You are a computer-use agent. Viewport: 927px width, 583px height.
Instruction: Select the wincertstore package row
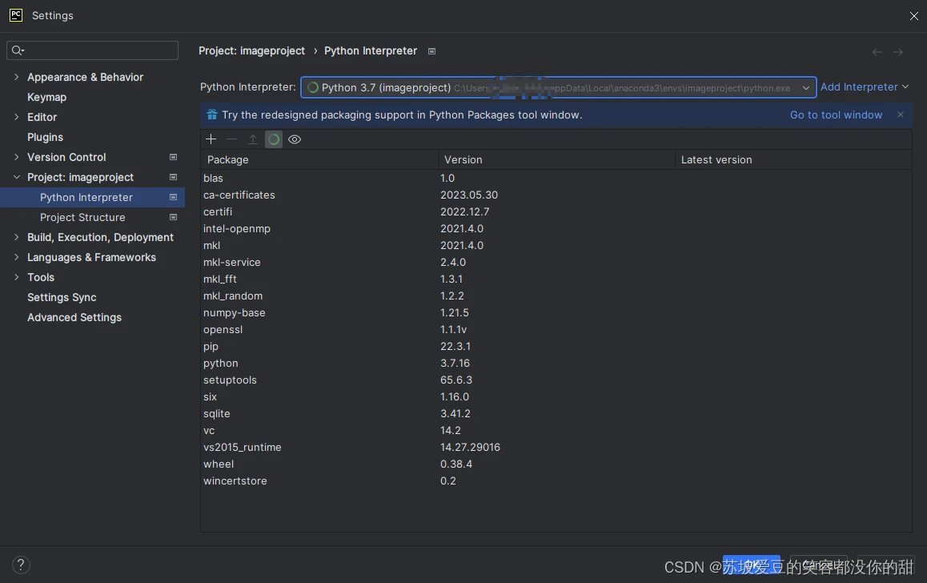(556, 481)
